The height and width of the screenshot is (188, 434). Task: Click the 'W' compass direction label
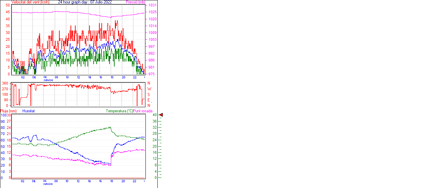coord(149,89)
